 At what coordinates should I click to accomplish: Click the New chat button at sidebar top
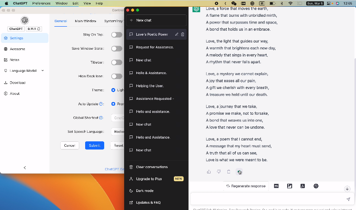(x=156, y=20)
